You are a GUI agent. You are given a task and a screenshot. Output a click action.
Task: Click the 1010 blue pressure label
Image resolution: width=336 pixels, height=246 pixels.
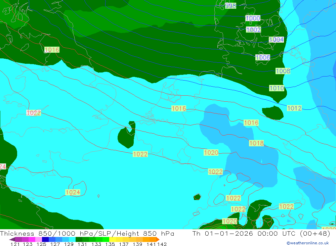277,88
